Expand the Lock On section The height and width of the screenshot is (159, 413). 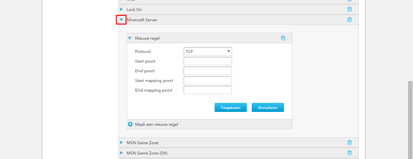(x=122, y=9)
